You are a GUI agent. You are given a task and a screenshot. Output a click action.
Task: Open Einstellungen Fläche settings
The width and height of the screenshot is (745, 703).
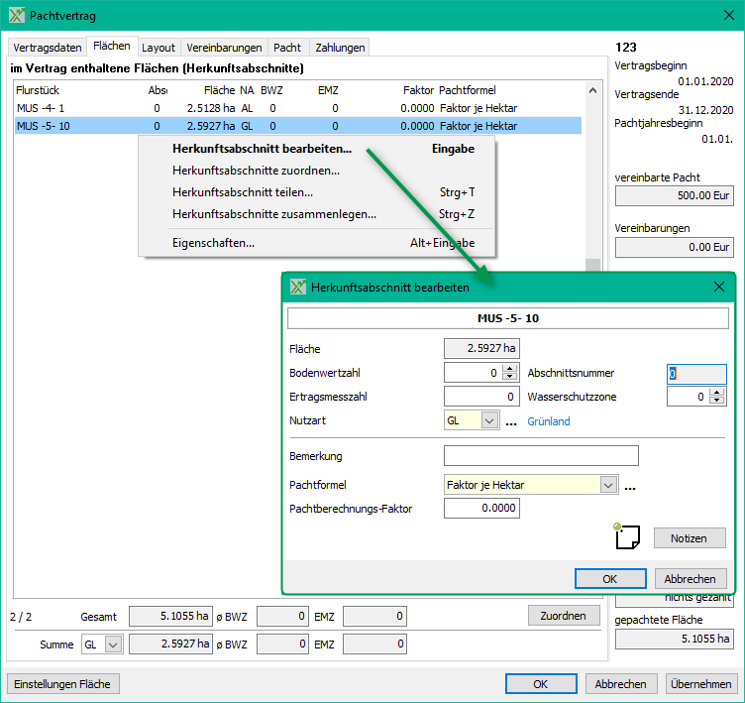coord(63,683)
